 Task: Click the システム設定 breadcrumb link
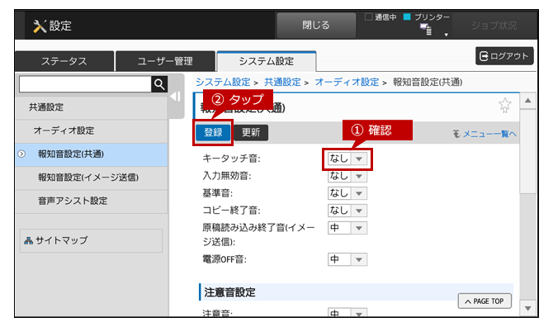[223, 83]
